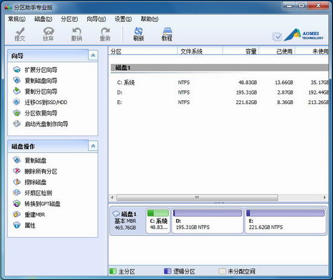Click the 磁盘1 group header row

pyautogui.click(x=219, y=68)
